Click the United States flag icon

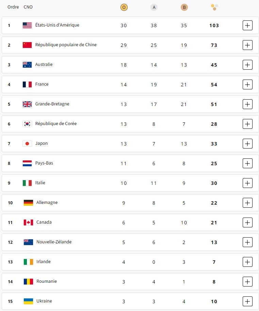27,25
